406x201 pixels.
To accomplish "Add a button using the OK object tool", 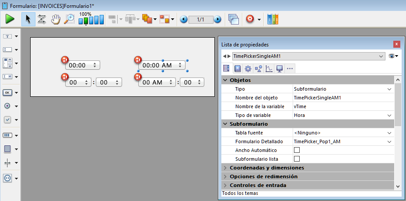I will click(8, 92).
